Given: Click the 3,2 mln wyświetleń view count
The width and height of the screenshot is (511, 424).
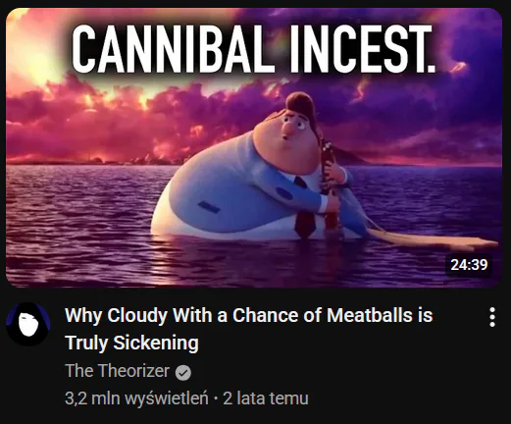Looking at the screenshot, I should tap(136, 398).
